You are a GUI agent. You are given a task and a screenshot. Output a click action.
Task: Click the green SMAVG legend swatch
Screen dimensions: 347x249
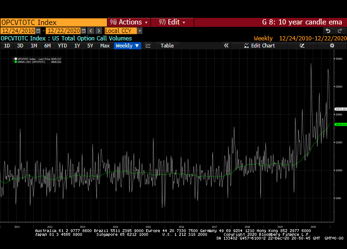(x=16, y=62)
